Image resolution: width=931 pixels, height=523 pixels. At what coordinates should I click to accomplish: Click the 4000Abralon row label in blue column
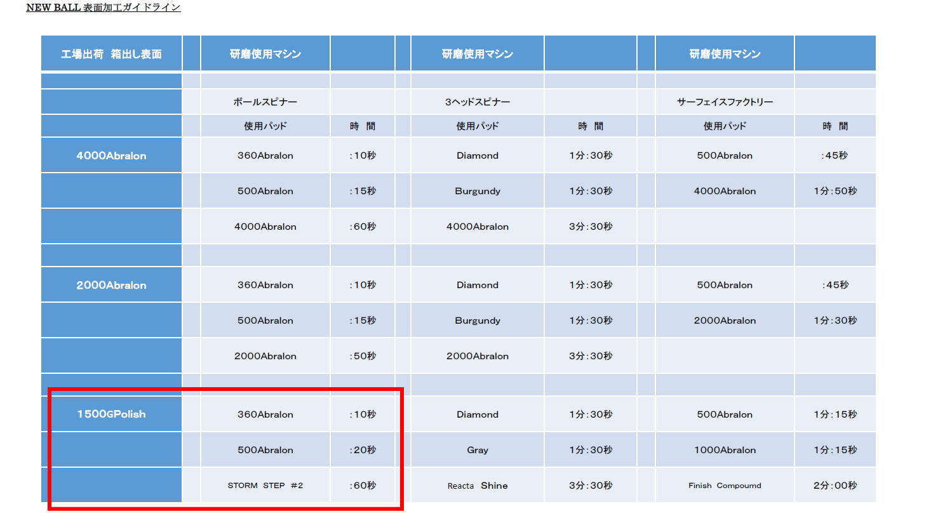(111, 156)
